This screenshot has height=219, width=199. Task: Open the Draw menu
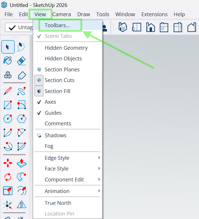(84, 14)
